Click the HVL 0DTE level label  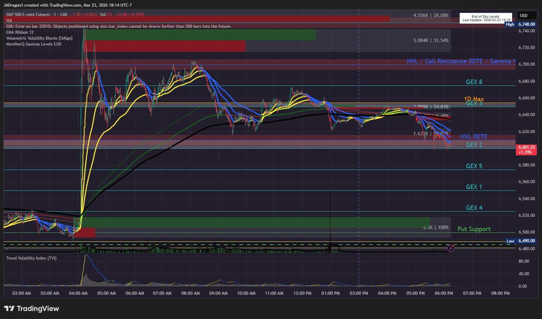(x=474, y=136)
